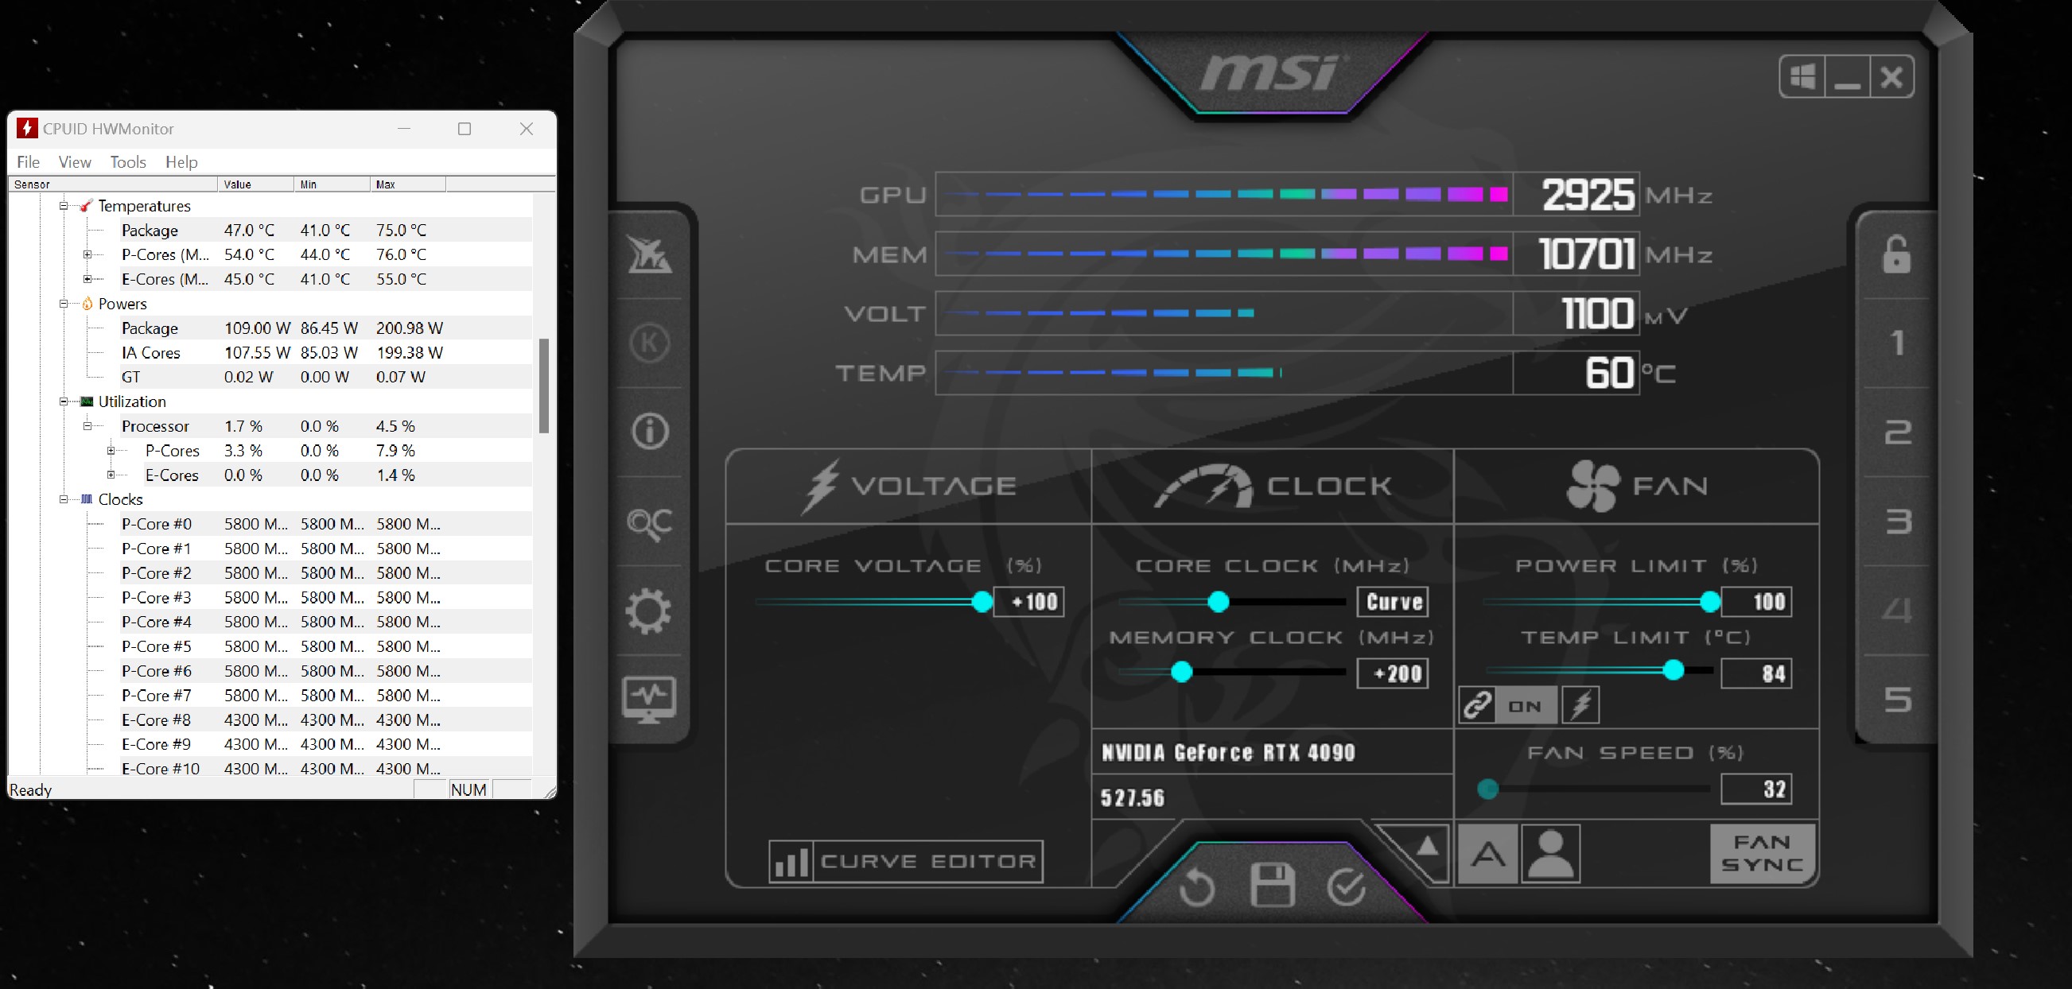Open the Information panel icon
The height and width of the screenshot is (989, 2072).
[649, 432]
